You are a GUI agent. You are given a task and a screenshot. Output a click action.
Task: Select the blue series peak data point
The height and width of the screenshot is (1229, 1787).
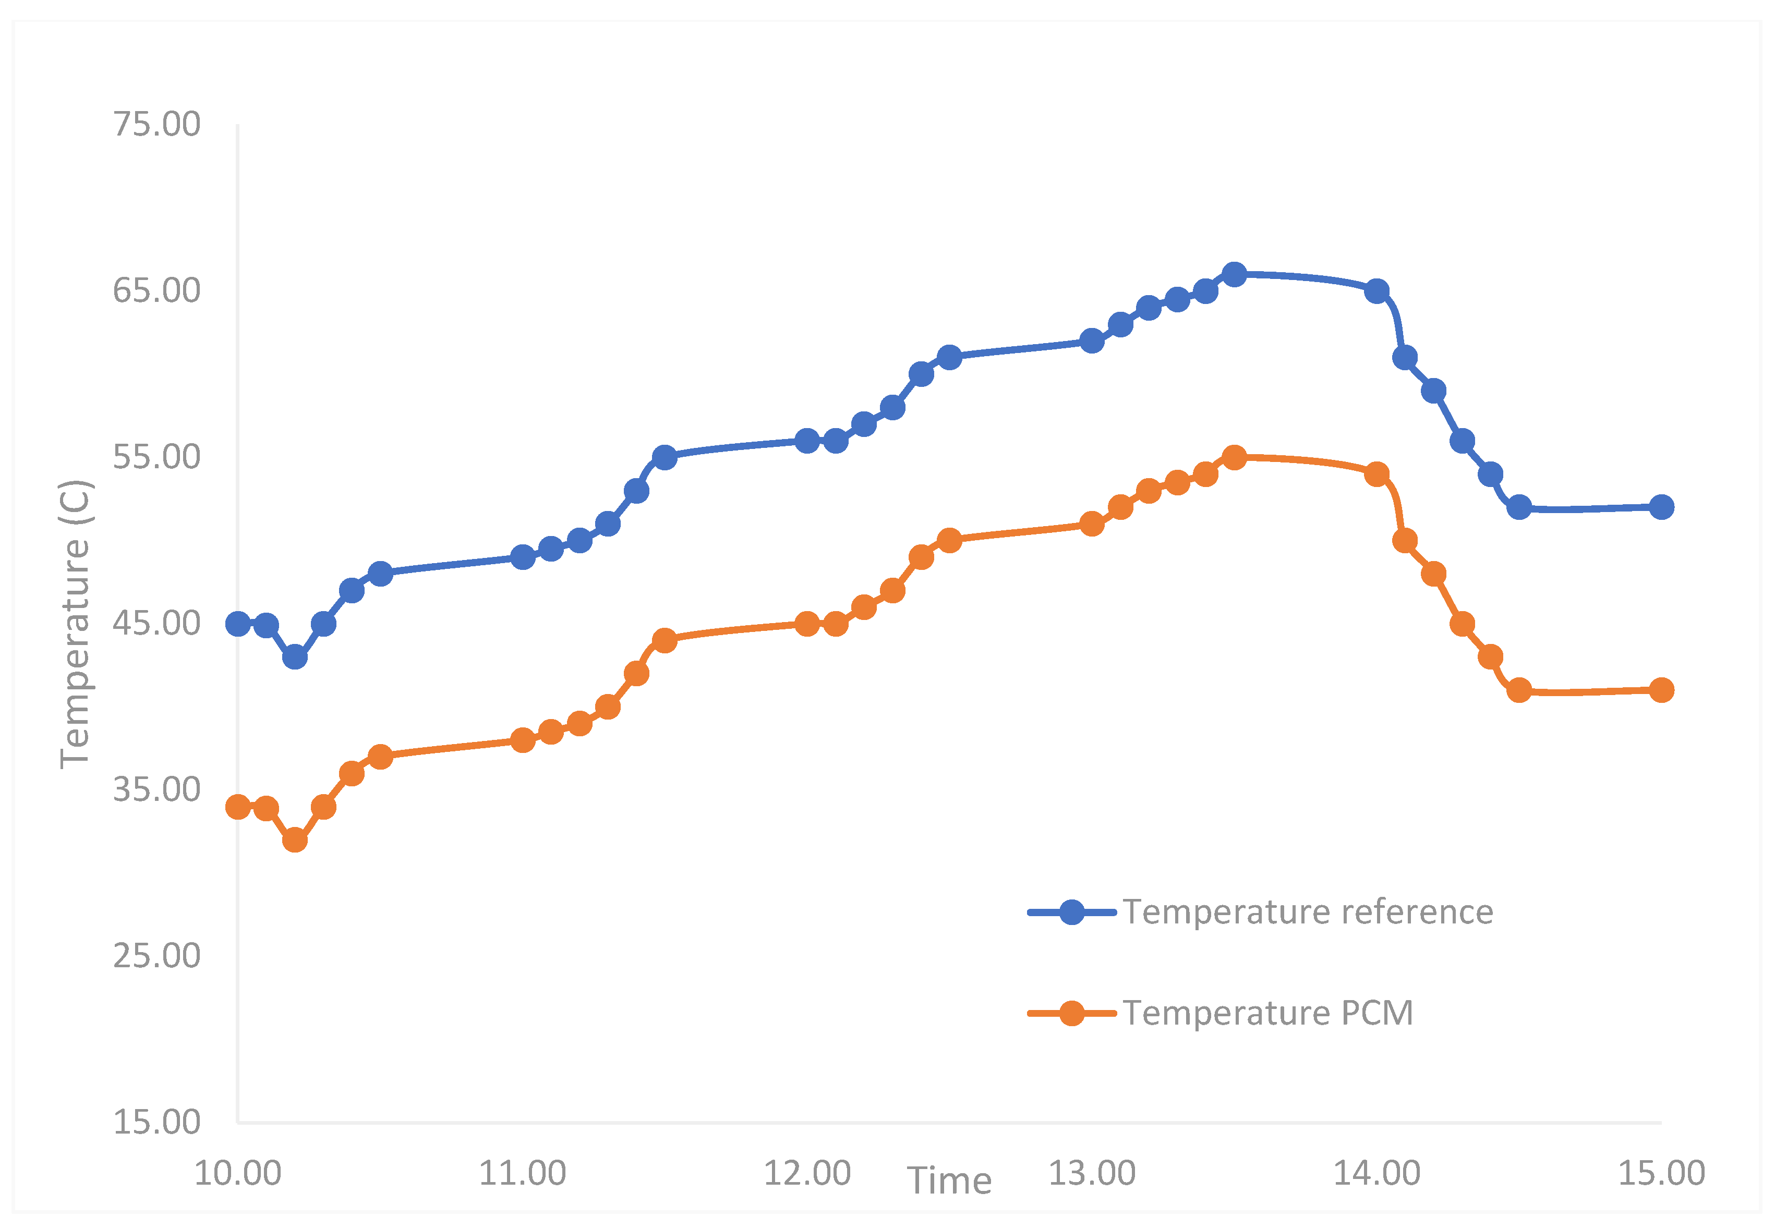[1235, 274]
